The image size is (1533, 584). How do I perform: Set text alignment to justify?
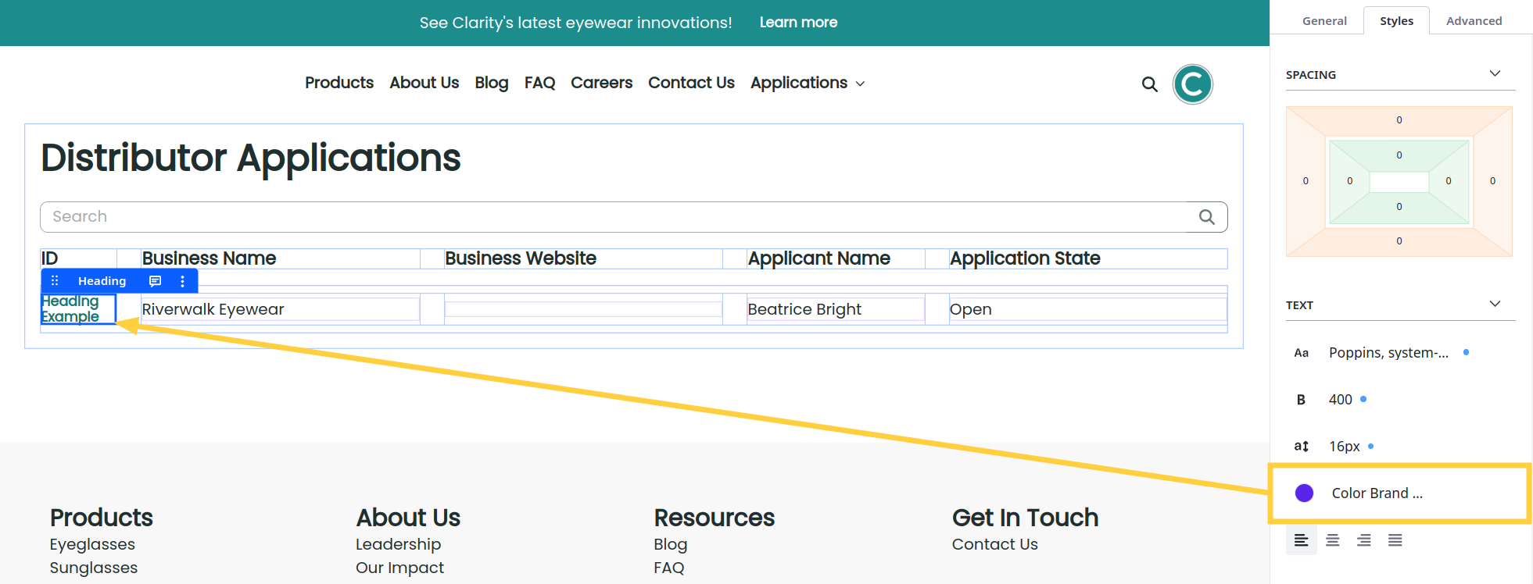click(1395, 540)
